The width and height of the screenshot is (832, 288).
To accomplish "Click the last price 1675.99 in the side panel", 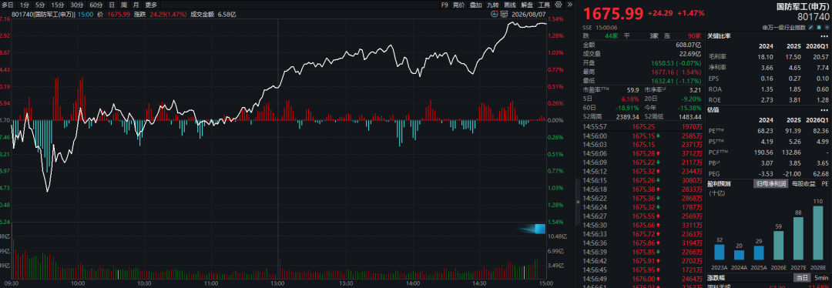I will pos(613,13).
